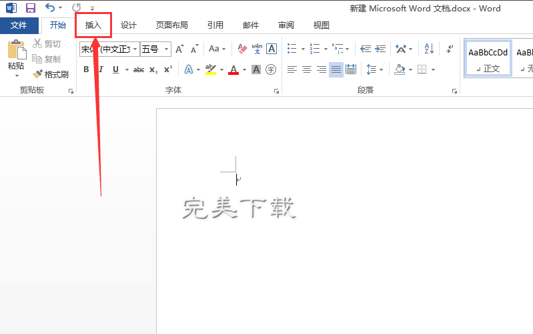Open the Change Case (Aa) dropdown
Image resolution: width=533 pixels, height=334 pixels.
(x=217, y=49)
